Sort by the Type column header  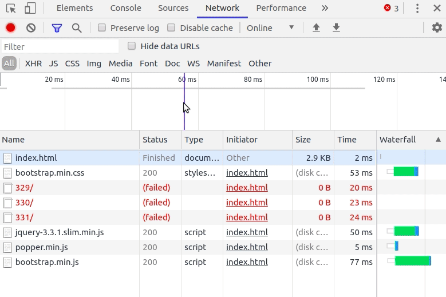click(202, 140)
